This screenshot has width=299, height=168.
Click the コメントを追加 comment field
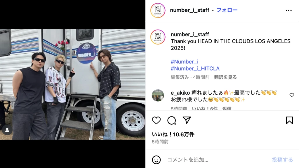pos(217,160)
